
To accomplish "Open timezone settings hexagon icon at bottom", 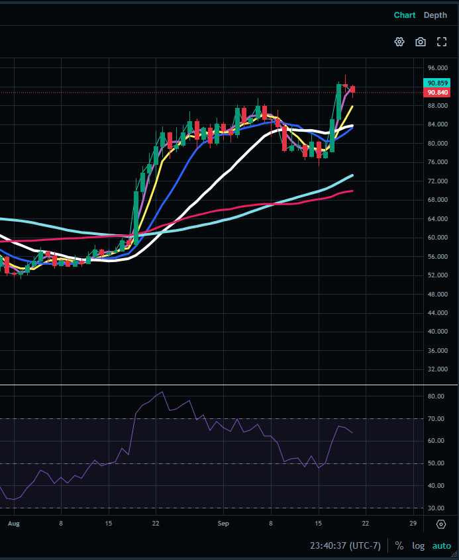I will tap(441, 524).
